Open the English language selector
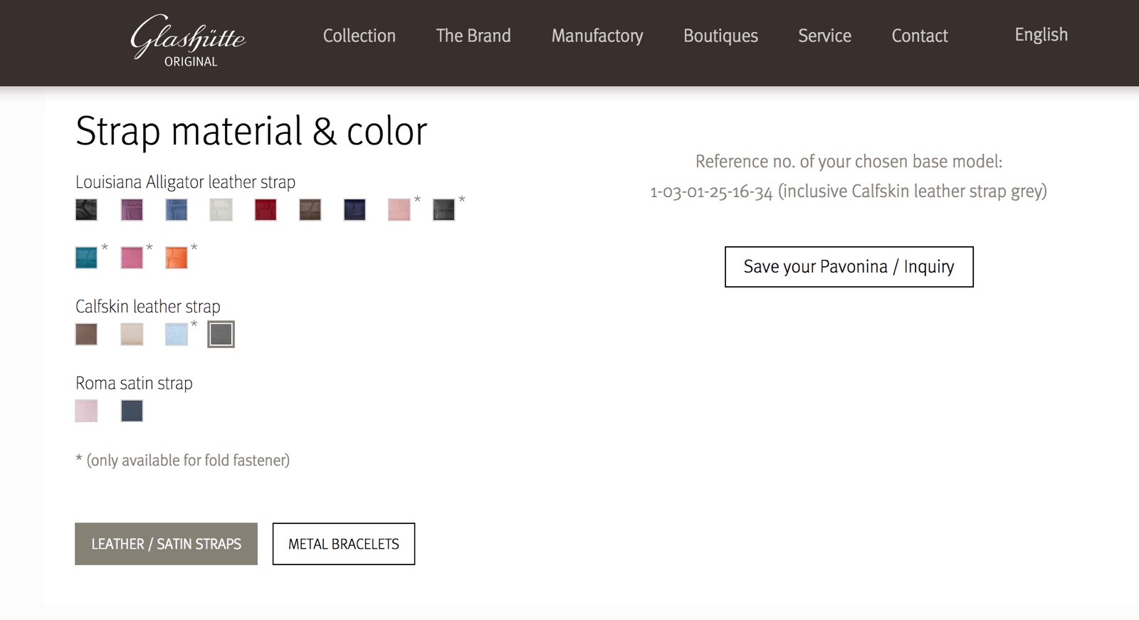The height and width of the screenshot is (620, 1139). pyautogui.click(x=1041, y=35)
